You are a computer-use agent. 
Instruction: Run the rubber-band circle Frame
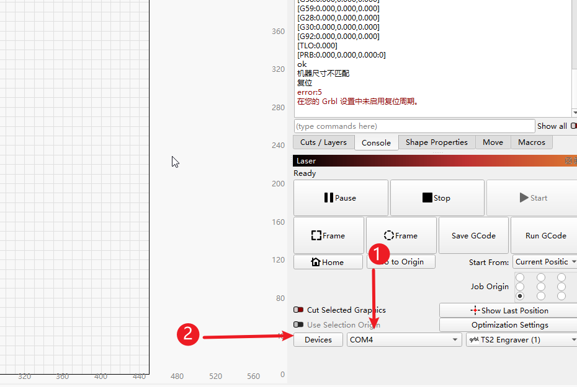pos(401,235)
